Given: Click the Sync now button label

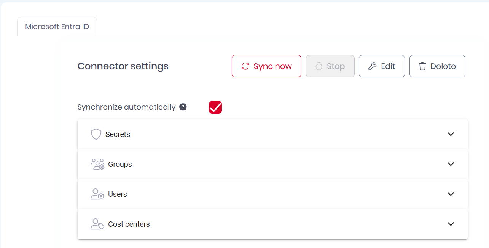Looking at the screenshot, I should 272,66.
